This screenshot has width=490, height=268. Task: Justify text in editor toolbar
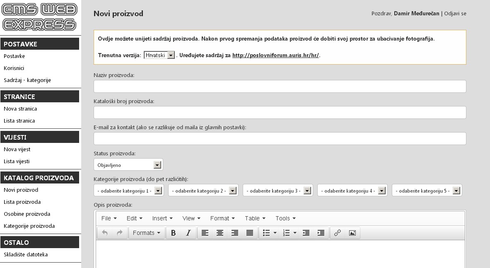[x=250, y=233]
